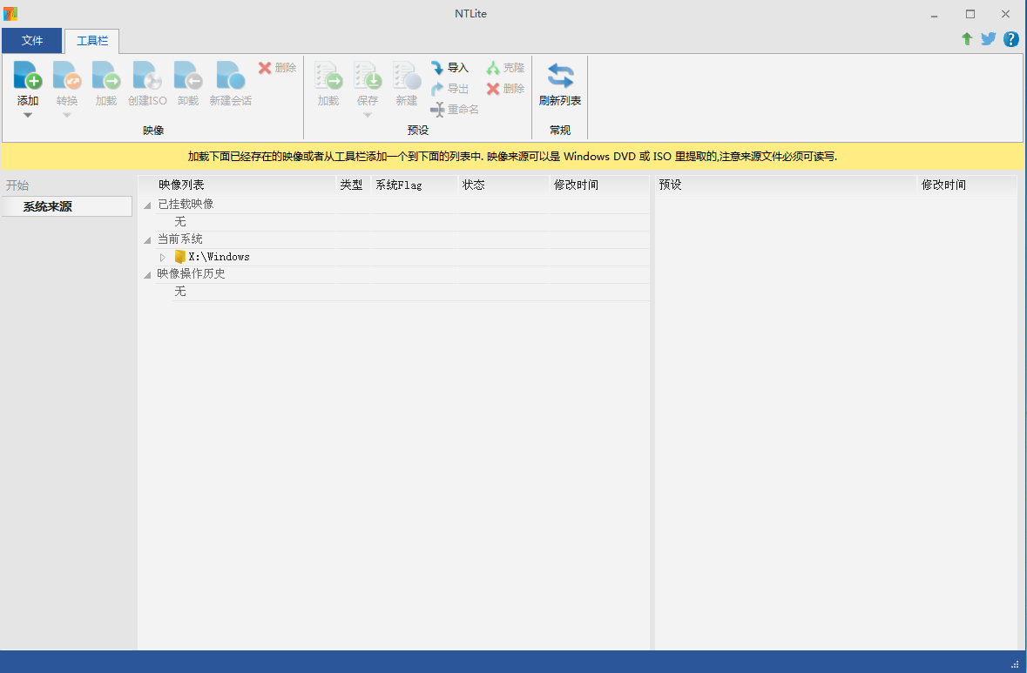Viewport: 1027px width, 673px height.
Task: Click 删除 in the 预设 group
Action: [505, 89]
